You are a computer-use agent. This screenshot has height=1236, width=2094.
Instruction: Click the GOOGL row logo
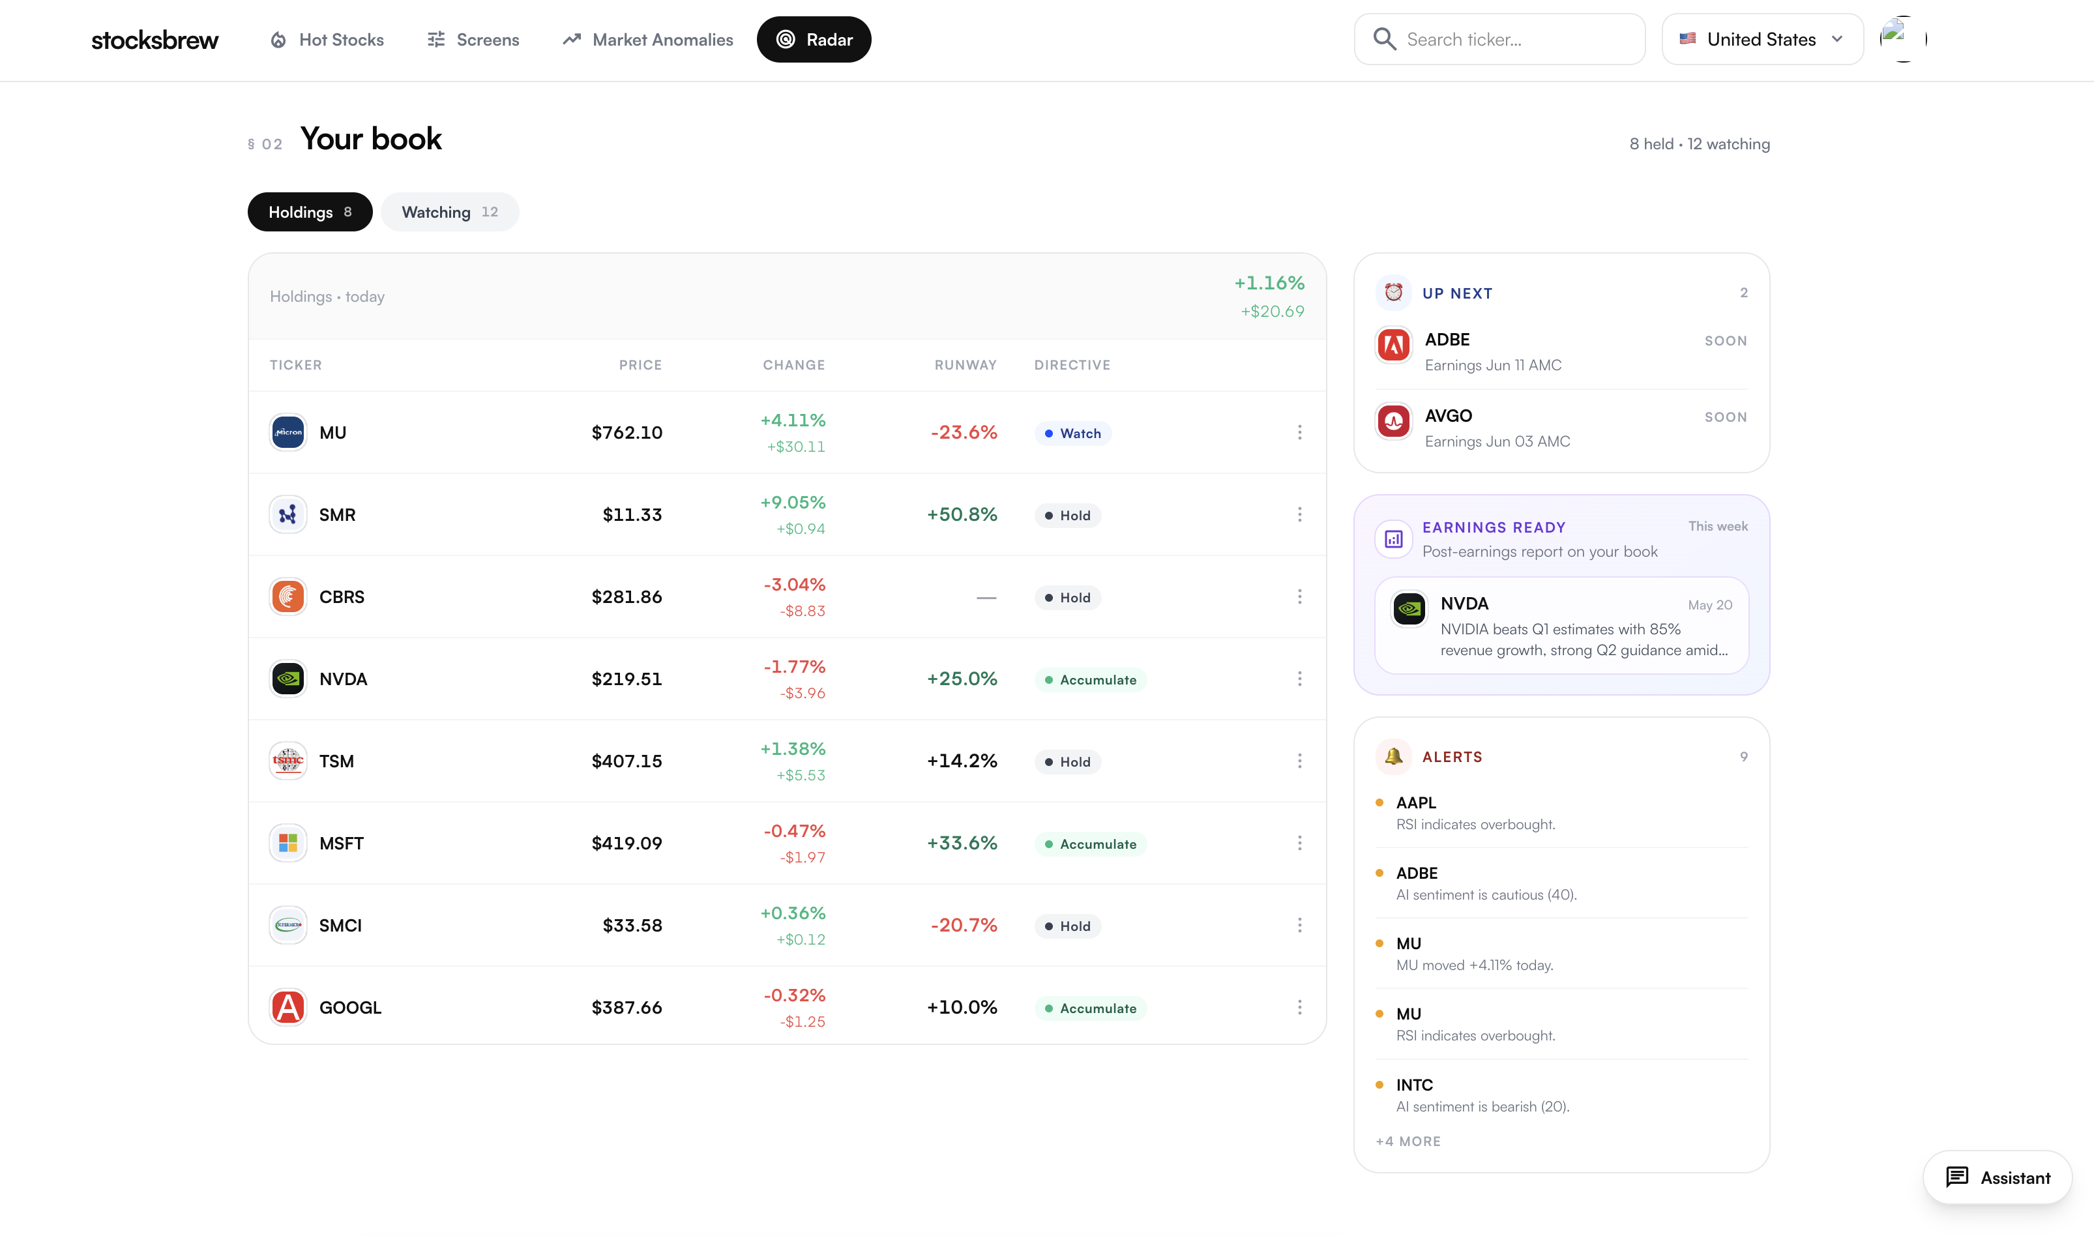(x=288, y=1008)
